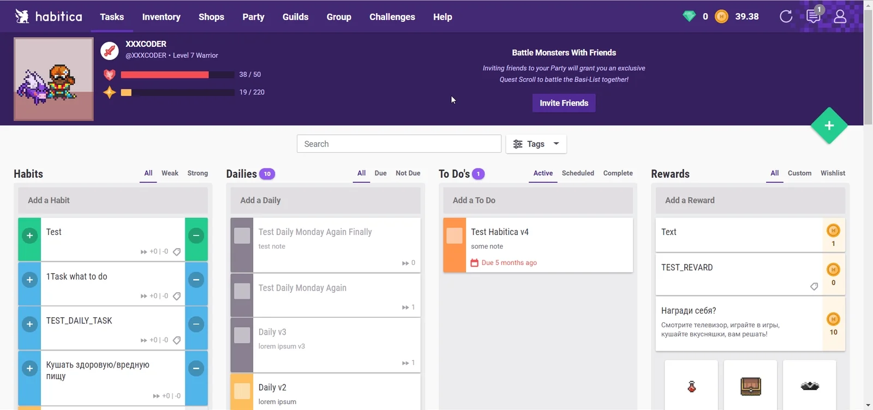Complete the Test Habitica v4 to-do

455,236
